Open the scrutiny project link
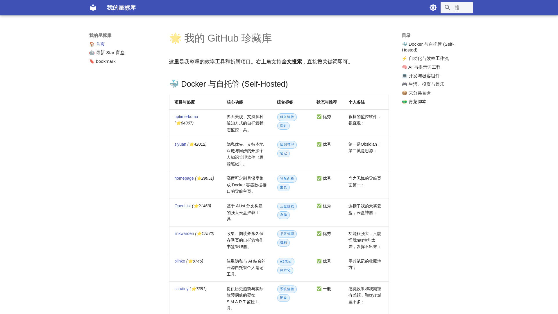This screenshot has height=314, width=558. [181, 289]
